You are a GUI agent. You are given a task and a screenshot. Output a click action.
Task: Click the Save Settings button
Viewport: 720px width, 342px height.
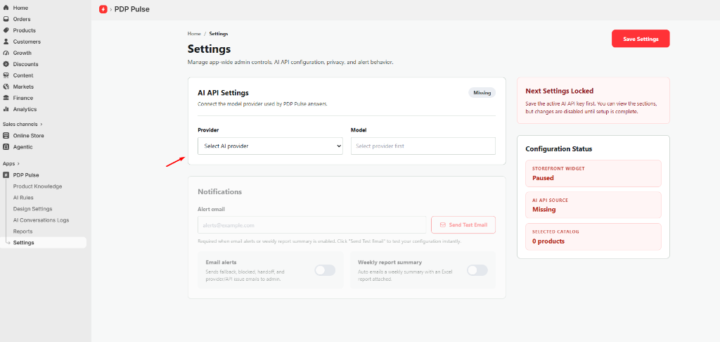[x=641, y=39]
